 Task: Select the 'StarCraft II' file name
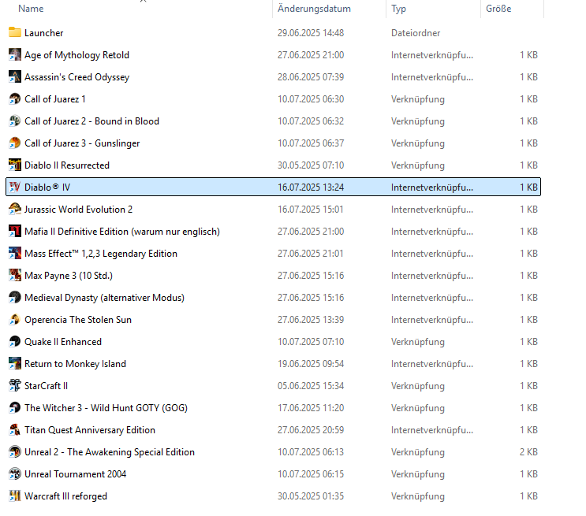click(x=46, y=385)
